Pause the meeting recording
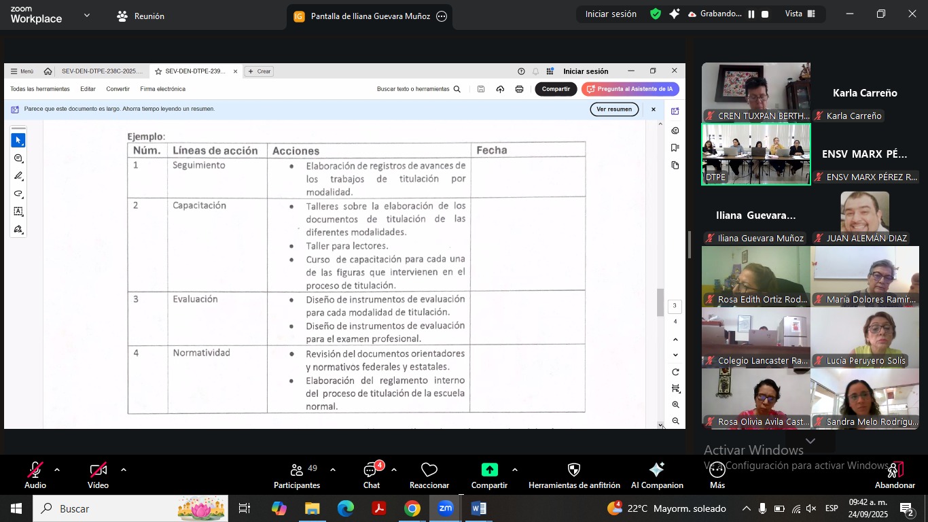The height and width of the screenshot is (522, 928). pos(751,14)
